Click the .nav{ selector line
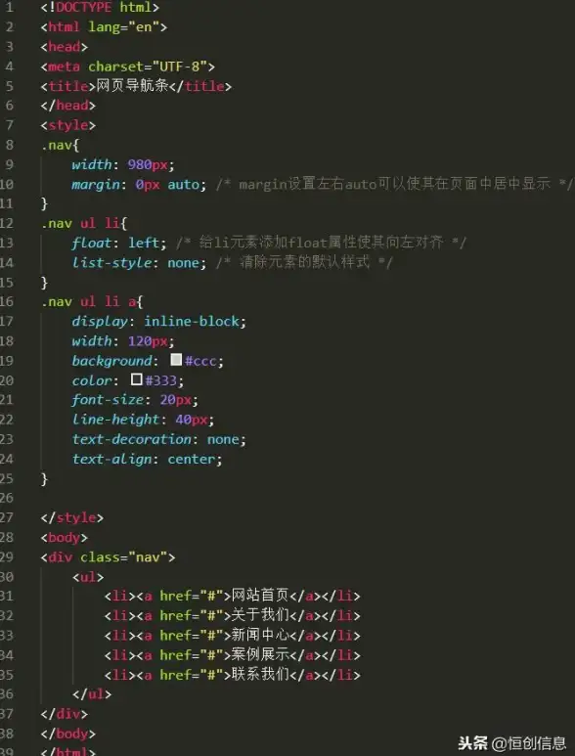Image resolution: width=575 pixels, height=756 pixels. tap(60, 145)
